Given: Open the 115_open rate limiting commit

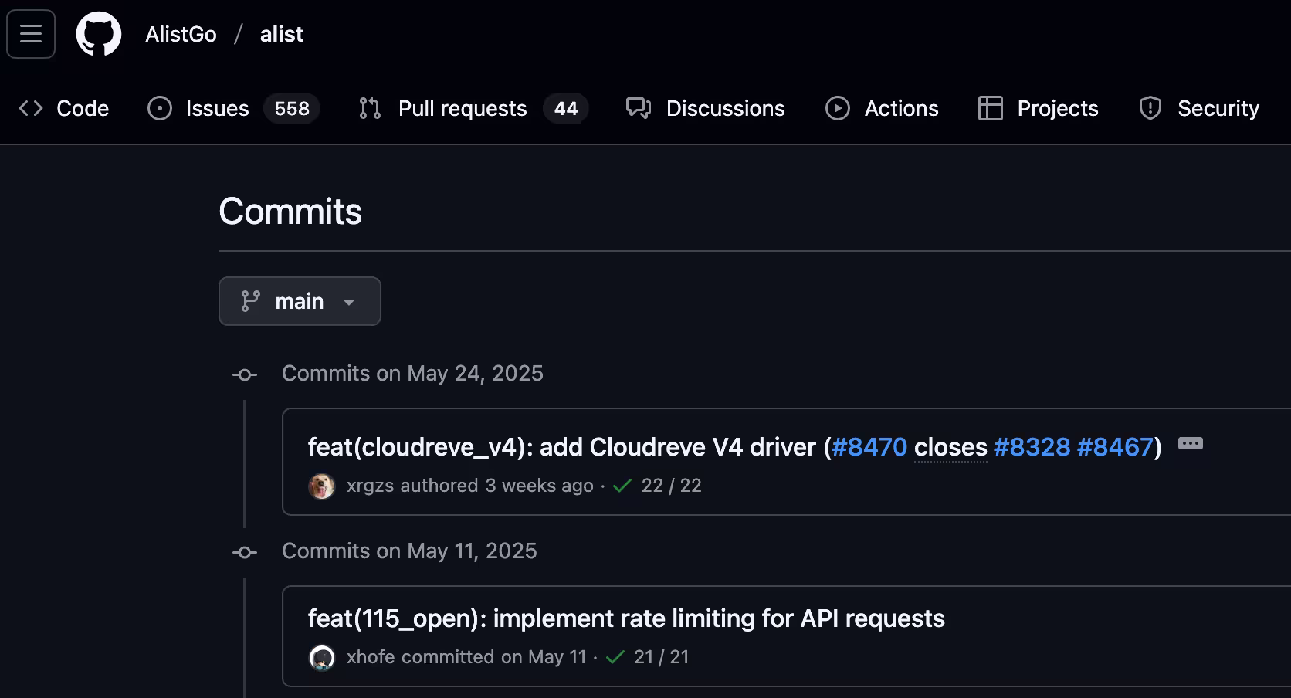Looking at the screenshot, I should [626, 618].
